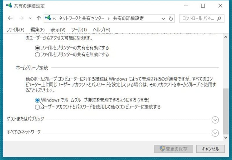Close the 共有の詳細設定 window

(220, 6)
